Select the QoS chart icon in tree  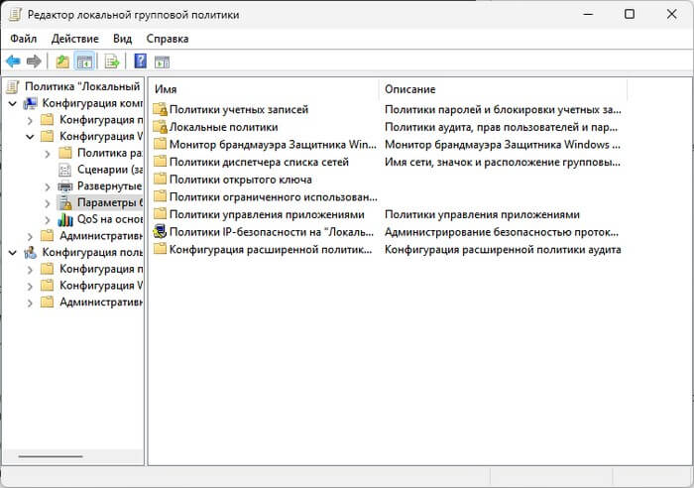[x=65, y=219]
